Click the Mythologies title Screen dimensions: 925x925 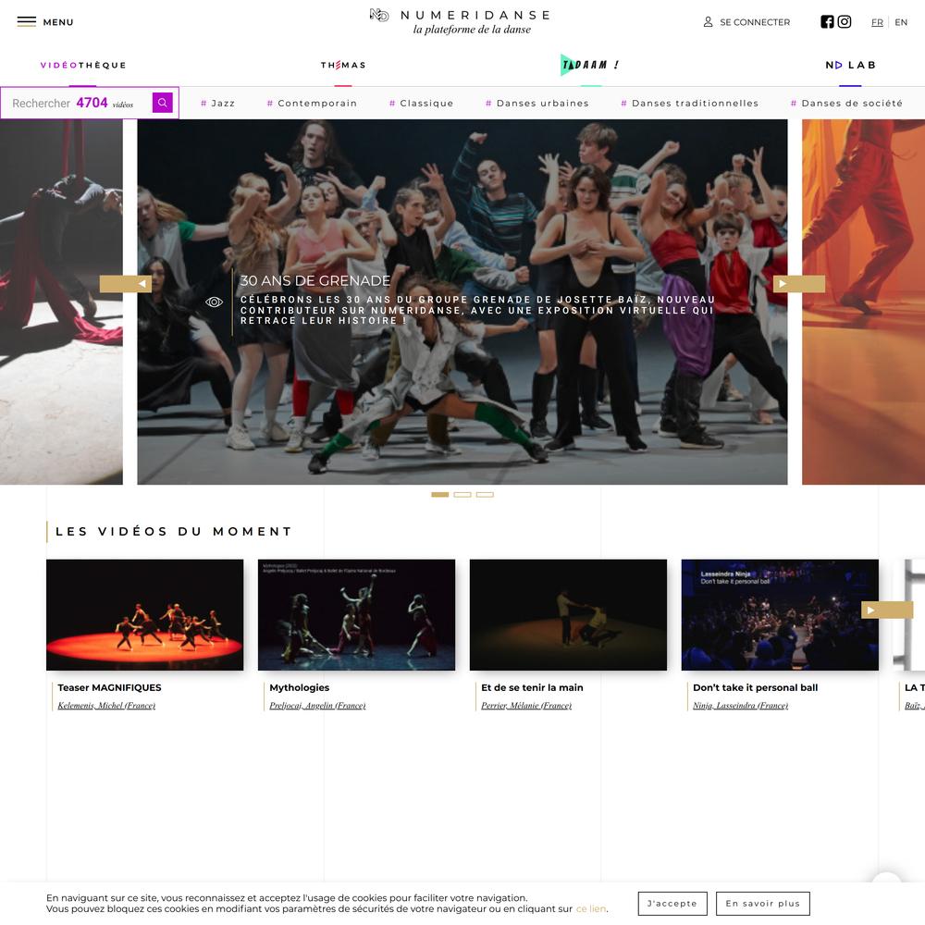point(299,687)
